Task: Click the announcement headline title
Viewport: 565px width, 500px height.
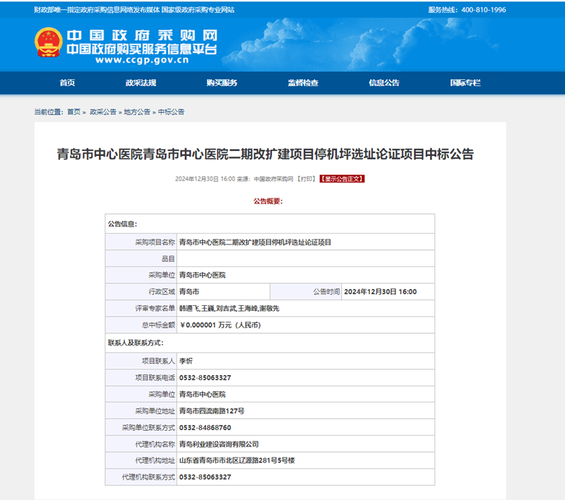Action: pos(265,154)
